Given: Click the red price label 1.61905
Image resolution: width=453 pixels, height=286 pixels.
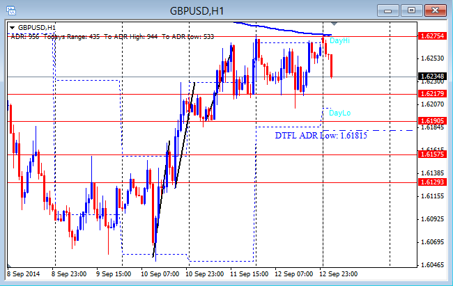Looking at the screenshot, I should 432,121.
